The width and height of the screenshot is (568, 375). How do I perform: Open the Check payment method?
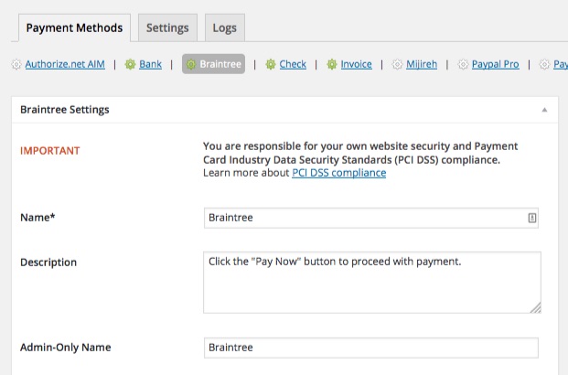point(293,64)
